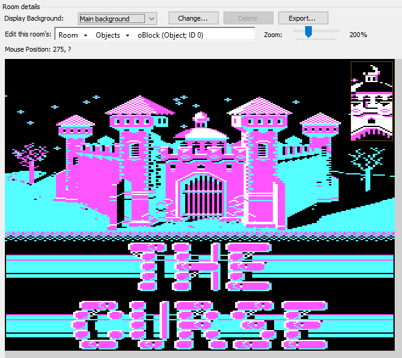402x358 pixels.
Task: Click the Edit this room's label
Action: [x=28, y=34]
